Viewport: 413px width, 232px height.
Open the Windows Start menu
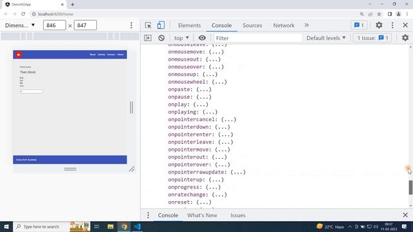tap(6, 226)
